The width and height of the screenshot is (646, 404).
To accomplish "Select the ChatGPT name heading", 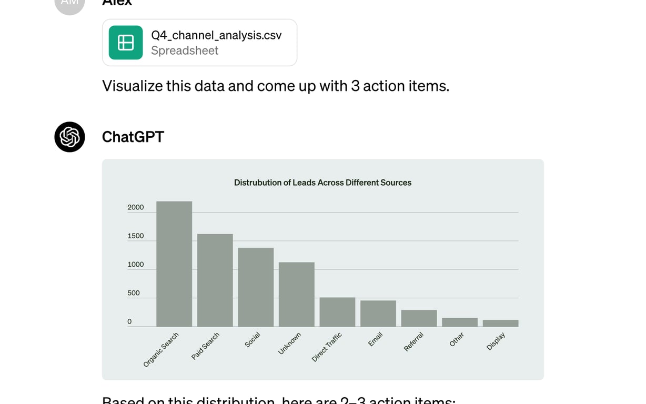I will pos(133,137).
